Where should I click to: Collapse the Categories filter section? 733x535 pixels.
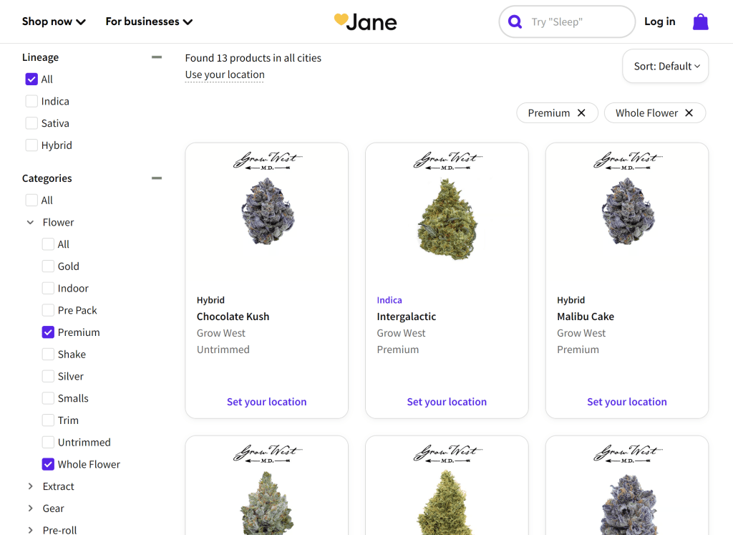157,178
